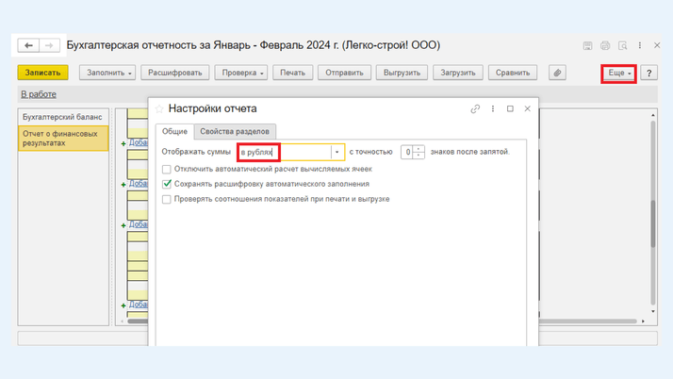Open attached files via paperclip icon
Image resolution: width=673 pixels, height=379 pixels.
(x=557, y=73)
